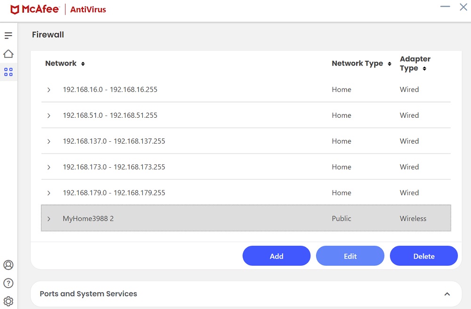This screenshot has width=471, height=309.
Task: Toggle sort order on Network Type column
Action: point(389,64)
